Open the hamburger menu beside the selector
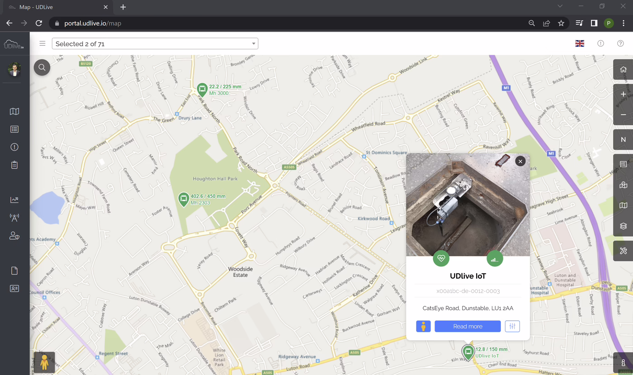Image resolution: width=633 pixels, height=375 pixels. [x=43, y=44]
